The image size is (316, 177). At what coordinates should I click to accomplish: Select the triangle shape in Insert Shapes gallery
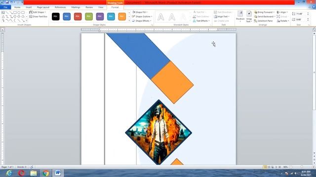coord(3,16)
